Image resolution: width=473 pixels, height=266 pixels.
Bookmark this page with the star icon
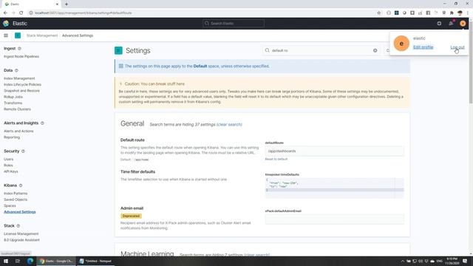tap(379, 13)
